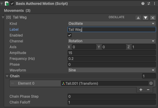This screenshot has height=108, width=158.
Task: Move Tail Wag movement down
Action: click(146, 18)
